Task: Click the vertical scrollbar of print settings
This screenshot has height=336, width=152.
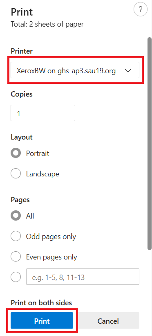Action: pos(150,144)
